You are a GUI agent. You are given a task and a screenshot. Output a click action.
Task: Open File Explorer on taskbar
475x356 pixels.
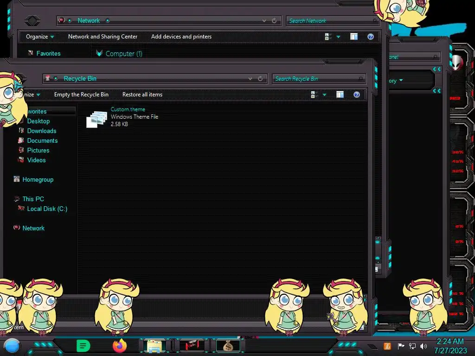point(154,346)
